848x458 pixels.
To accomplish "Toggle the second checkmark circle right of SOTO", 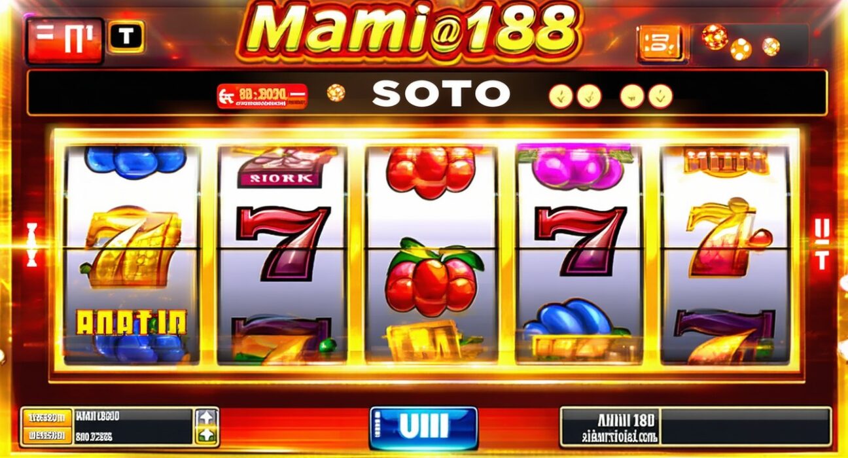I will (589, 96).
